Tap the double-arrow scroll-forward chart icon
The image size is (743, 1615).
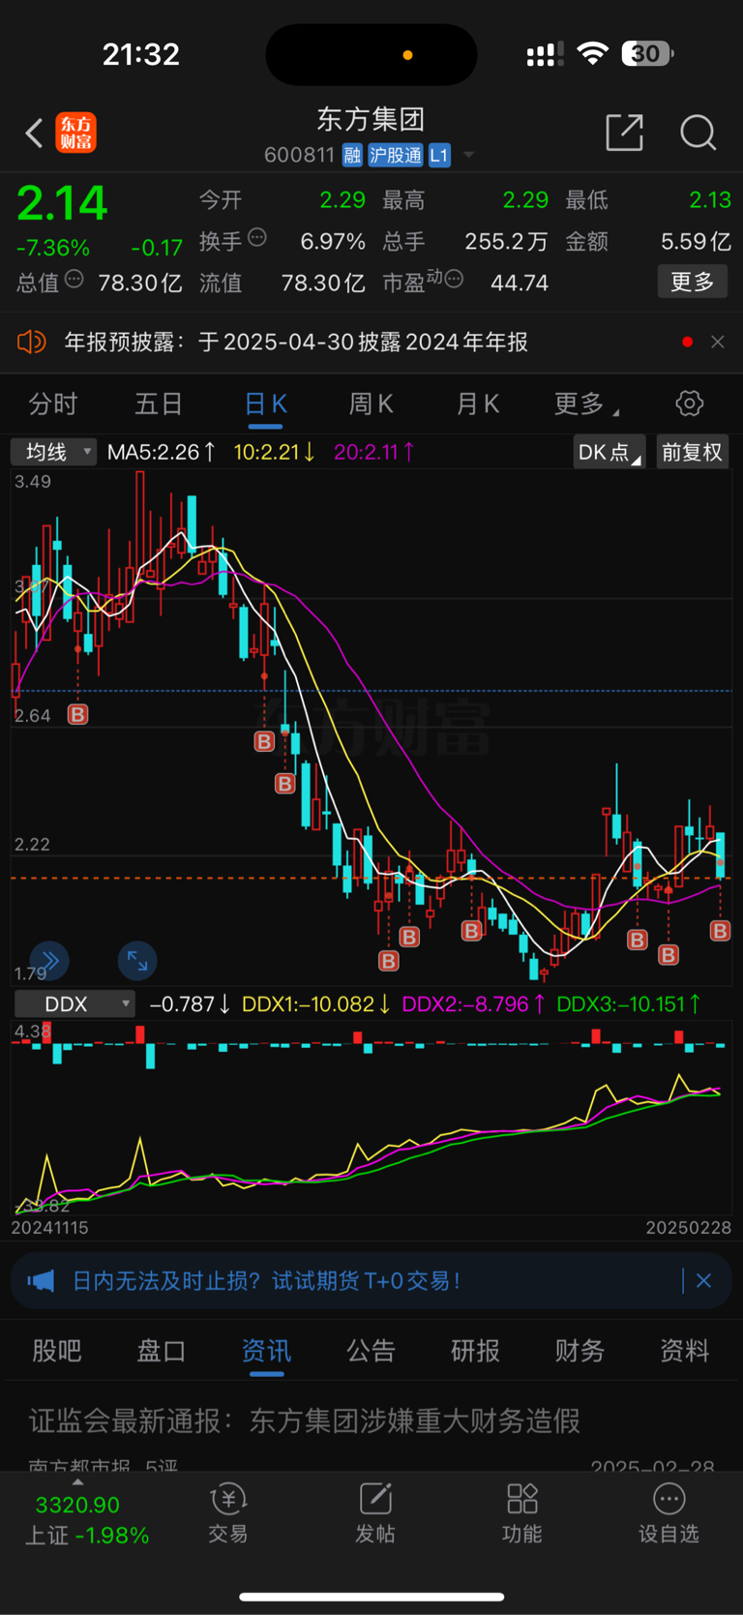pos(49,961)
